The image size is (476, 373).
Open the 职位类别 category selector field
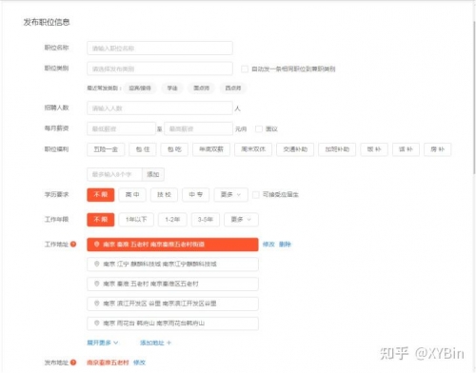pyautogui.click(x=160, y=69)
